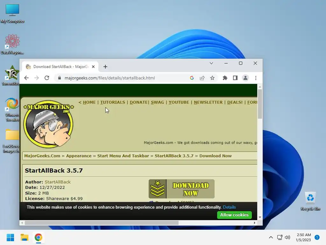Click the Chrome taskbar icon

click(x=38, y=237)
